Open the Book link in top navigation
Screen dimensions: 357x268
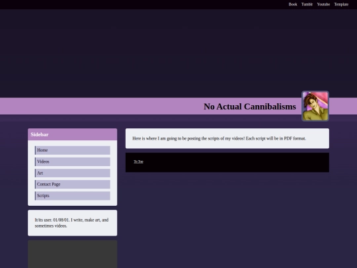tap(293, 5)
